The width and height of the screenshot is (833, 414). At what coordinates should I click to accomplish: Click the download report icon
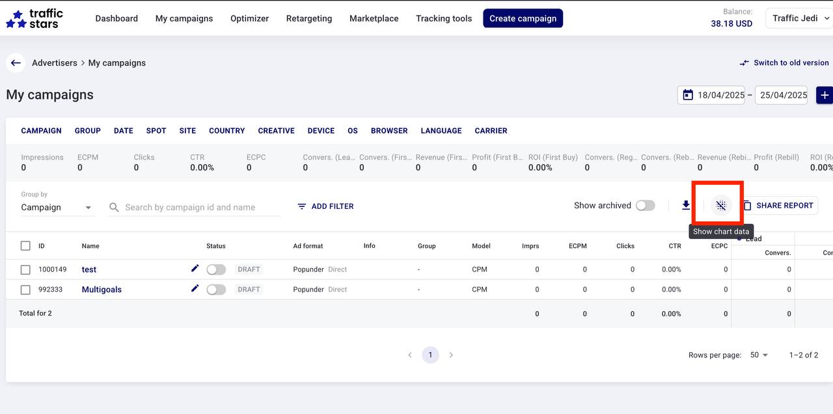point(686,206)
